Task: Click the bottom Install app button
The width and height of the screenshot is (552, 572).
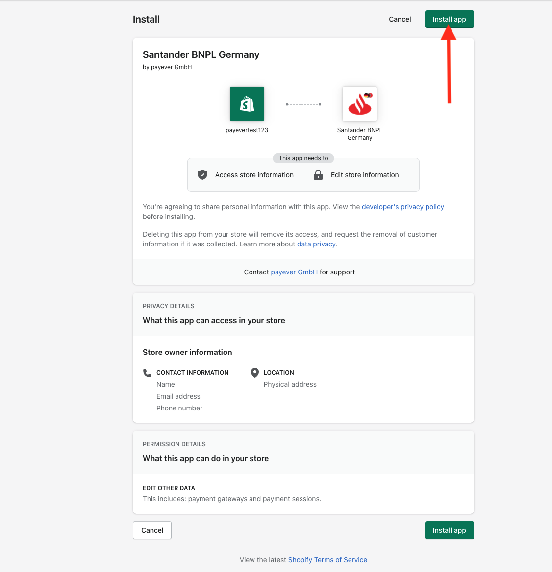Action: click(450, 530)
